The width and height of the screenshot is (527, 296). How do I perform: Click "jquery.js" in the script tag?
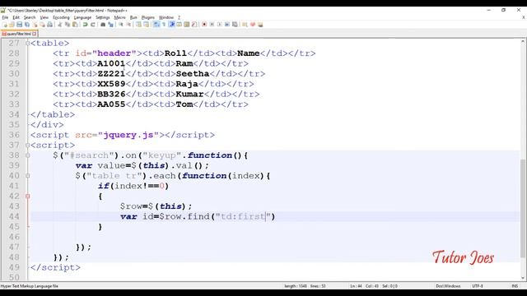128,135
